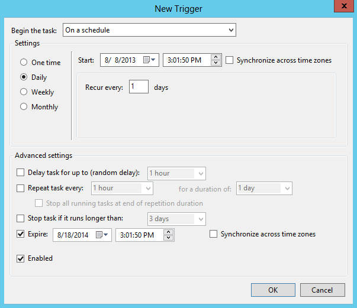Screen dimensions: 357x308
Task: Click OK to confirm the trigger
Action: tap(272, 290)
